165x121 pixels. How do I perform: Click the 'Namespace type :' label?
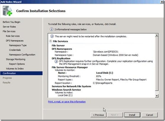(64, 55)
